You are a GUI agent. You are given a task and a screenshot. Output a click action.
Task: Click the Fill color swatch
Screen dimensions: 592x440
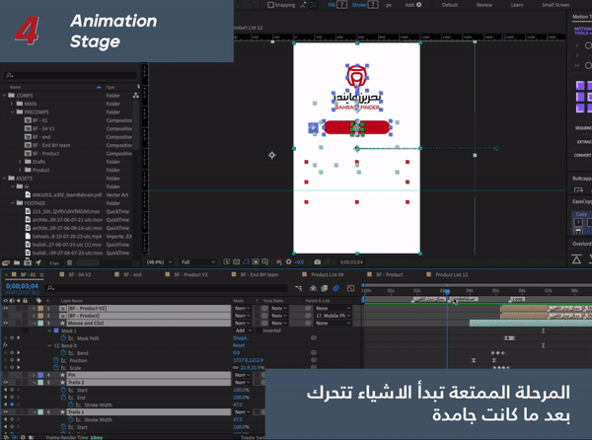341,5
